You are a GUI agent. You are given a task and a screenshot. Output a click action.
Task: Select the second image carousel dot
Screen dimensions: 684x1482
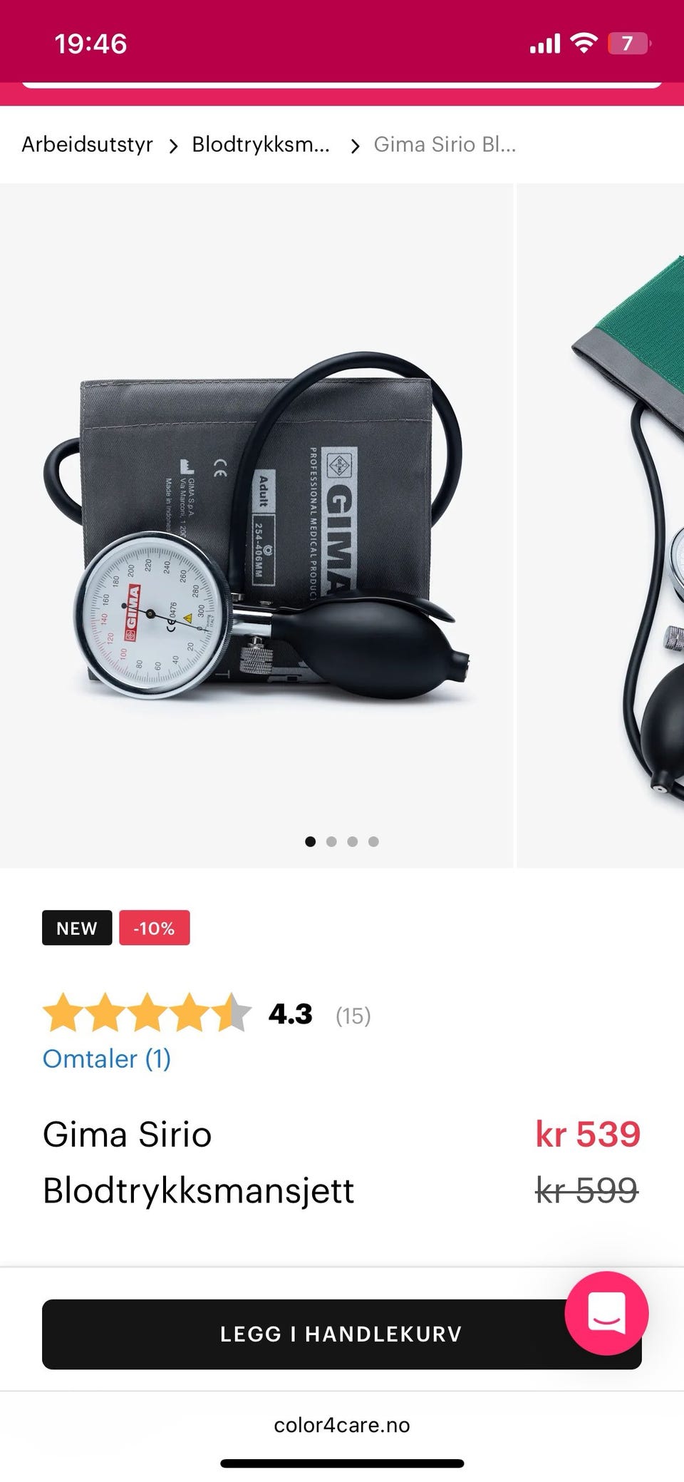[x=331, y=842]
